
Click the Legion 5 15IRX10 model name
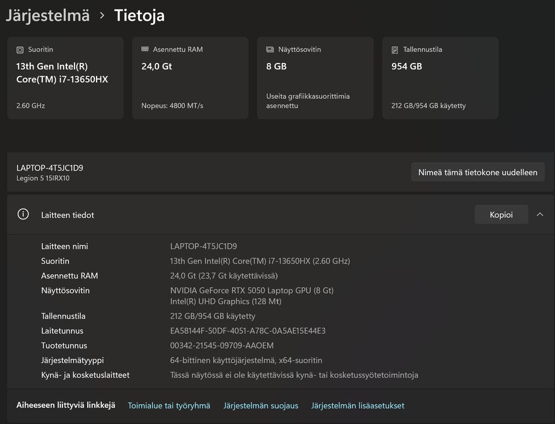coord(43,178)
